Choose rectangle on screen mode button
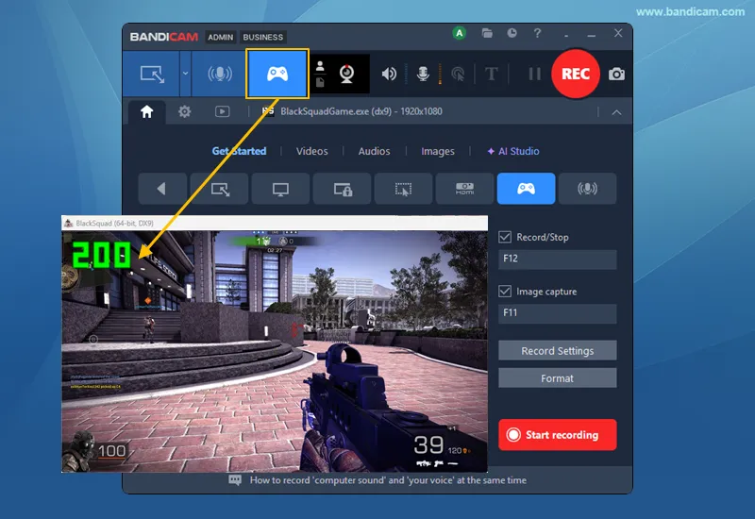The height and width of the screenshot is (519, 755). (x=220, y=188)
